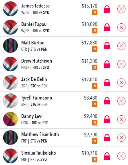Remove Tyrell Fuimaono from the lineup
128x165 pixels.
pyautogui.click(x=121, y=101)
